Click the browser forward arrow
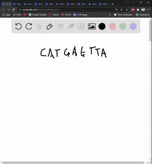 pyautogui.click(x=9, y=10)
